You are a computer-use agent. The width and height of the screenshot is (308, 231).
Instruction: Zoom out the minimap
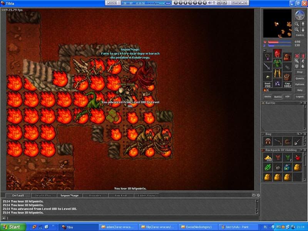click(297, 24)
